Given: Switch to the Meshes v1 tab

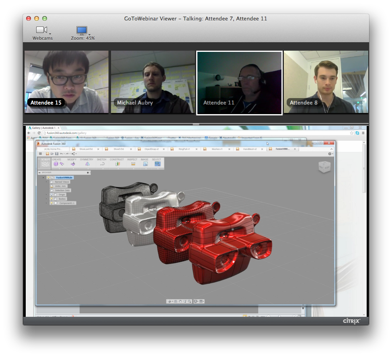Looking at the screenshot, I should (x=217, y=149).
